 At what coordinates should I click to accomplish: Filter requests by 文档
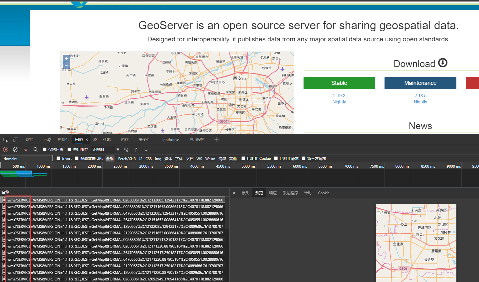pos(190,159)
